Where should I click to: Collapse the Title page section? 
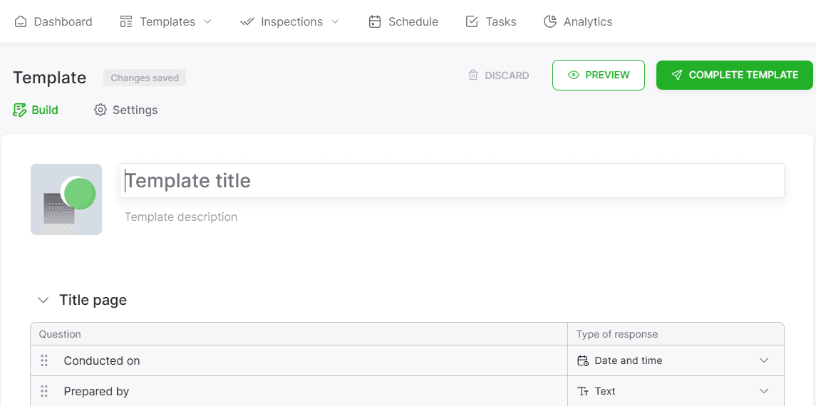[x=43, y=301]
